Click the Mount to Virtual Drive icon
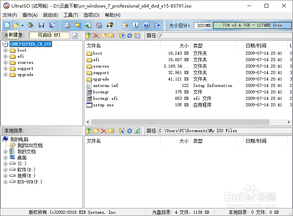Image resolution: width=293 pixels, height=216 pixels. coord(99,25)
